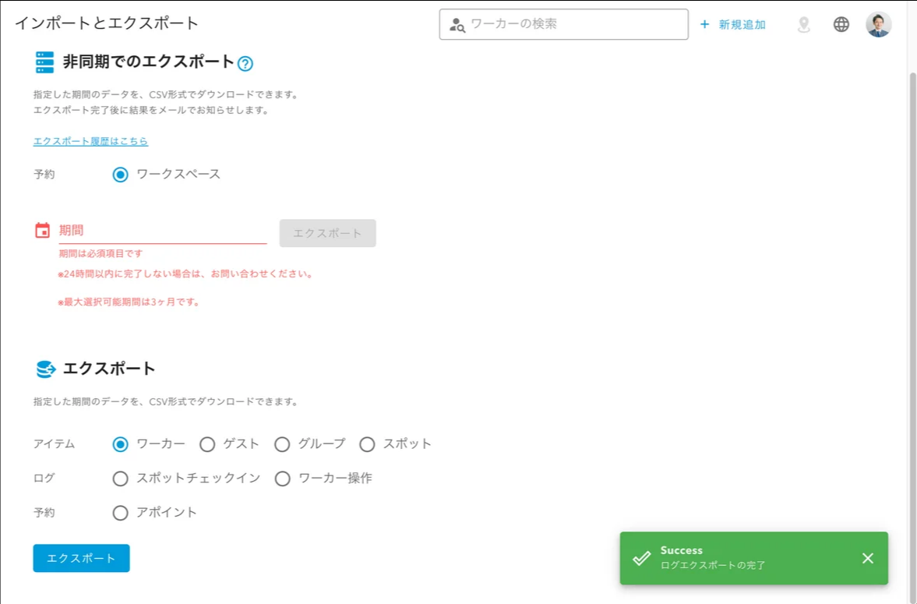Click the help question mark next to 非同期でのエクスポート

tap(245, 63)
